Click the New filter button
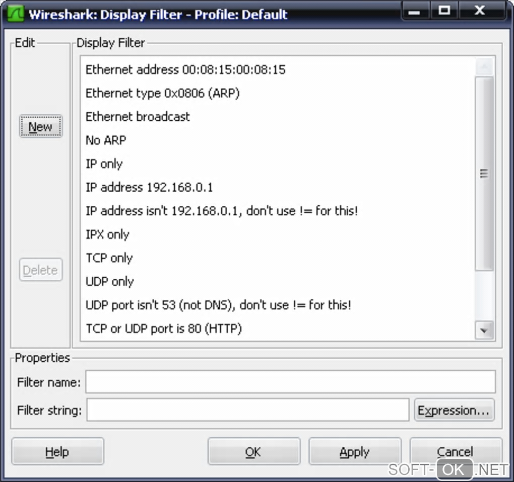This screenshot has width=514, height=482. 41,126
